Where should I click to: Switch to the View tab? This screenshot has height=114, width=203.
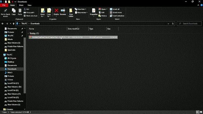(x=29, y=5)
